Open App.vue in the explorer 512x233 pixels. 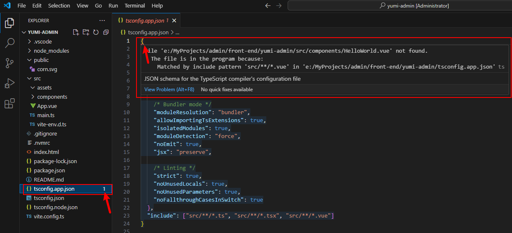47,106
